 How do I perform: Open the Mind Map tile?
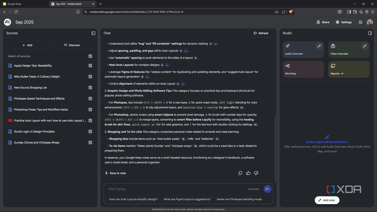pos(303,69)
